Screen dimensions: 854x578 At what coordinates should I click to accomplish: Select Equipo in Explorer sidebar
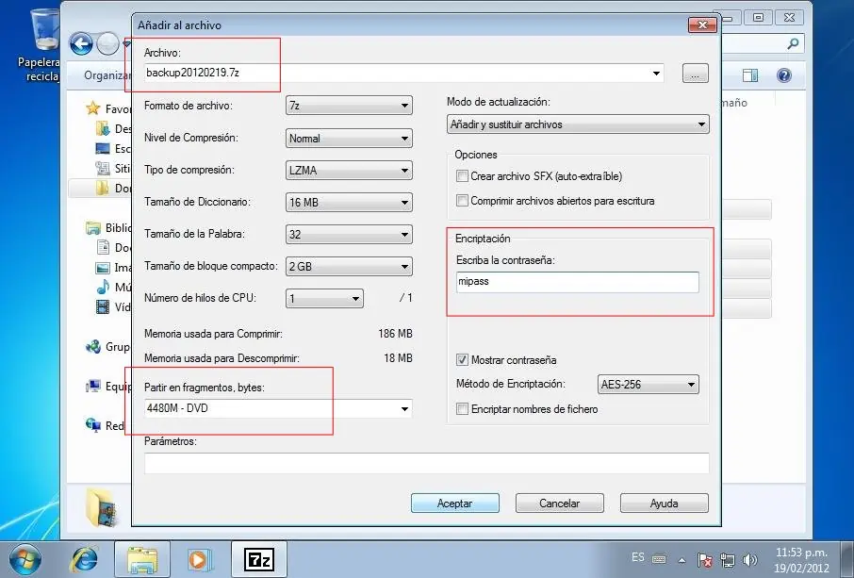click(x=108, y=387)
